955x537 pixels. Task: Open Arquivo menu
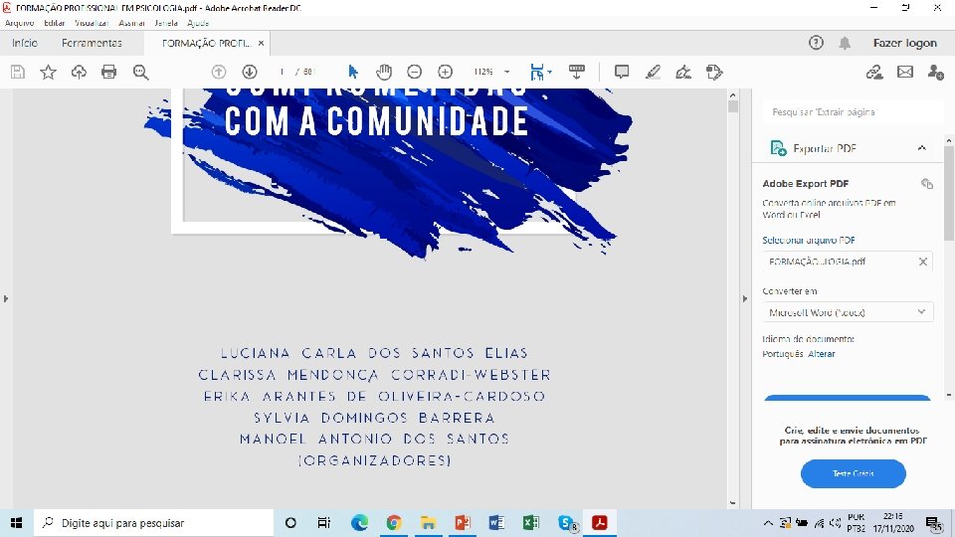tap(20, 23)
